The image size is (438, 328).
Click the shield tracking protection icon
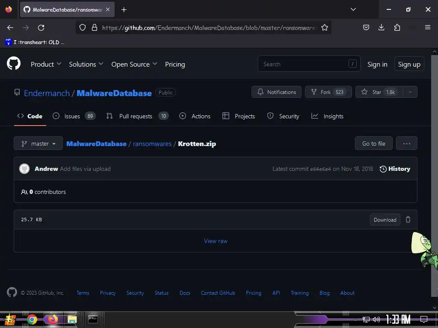[83, 27]
